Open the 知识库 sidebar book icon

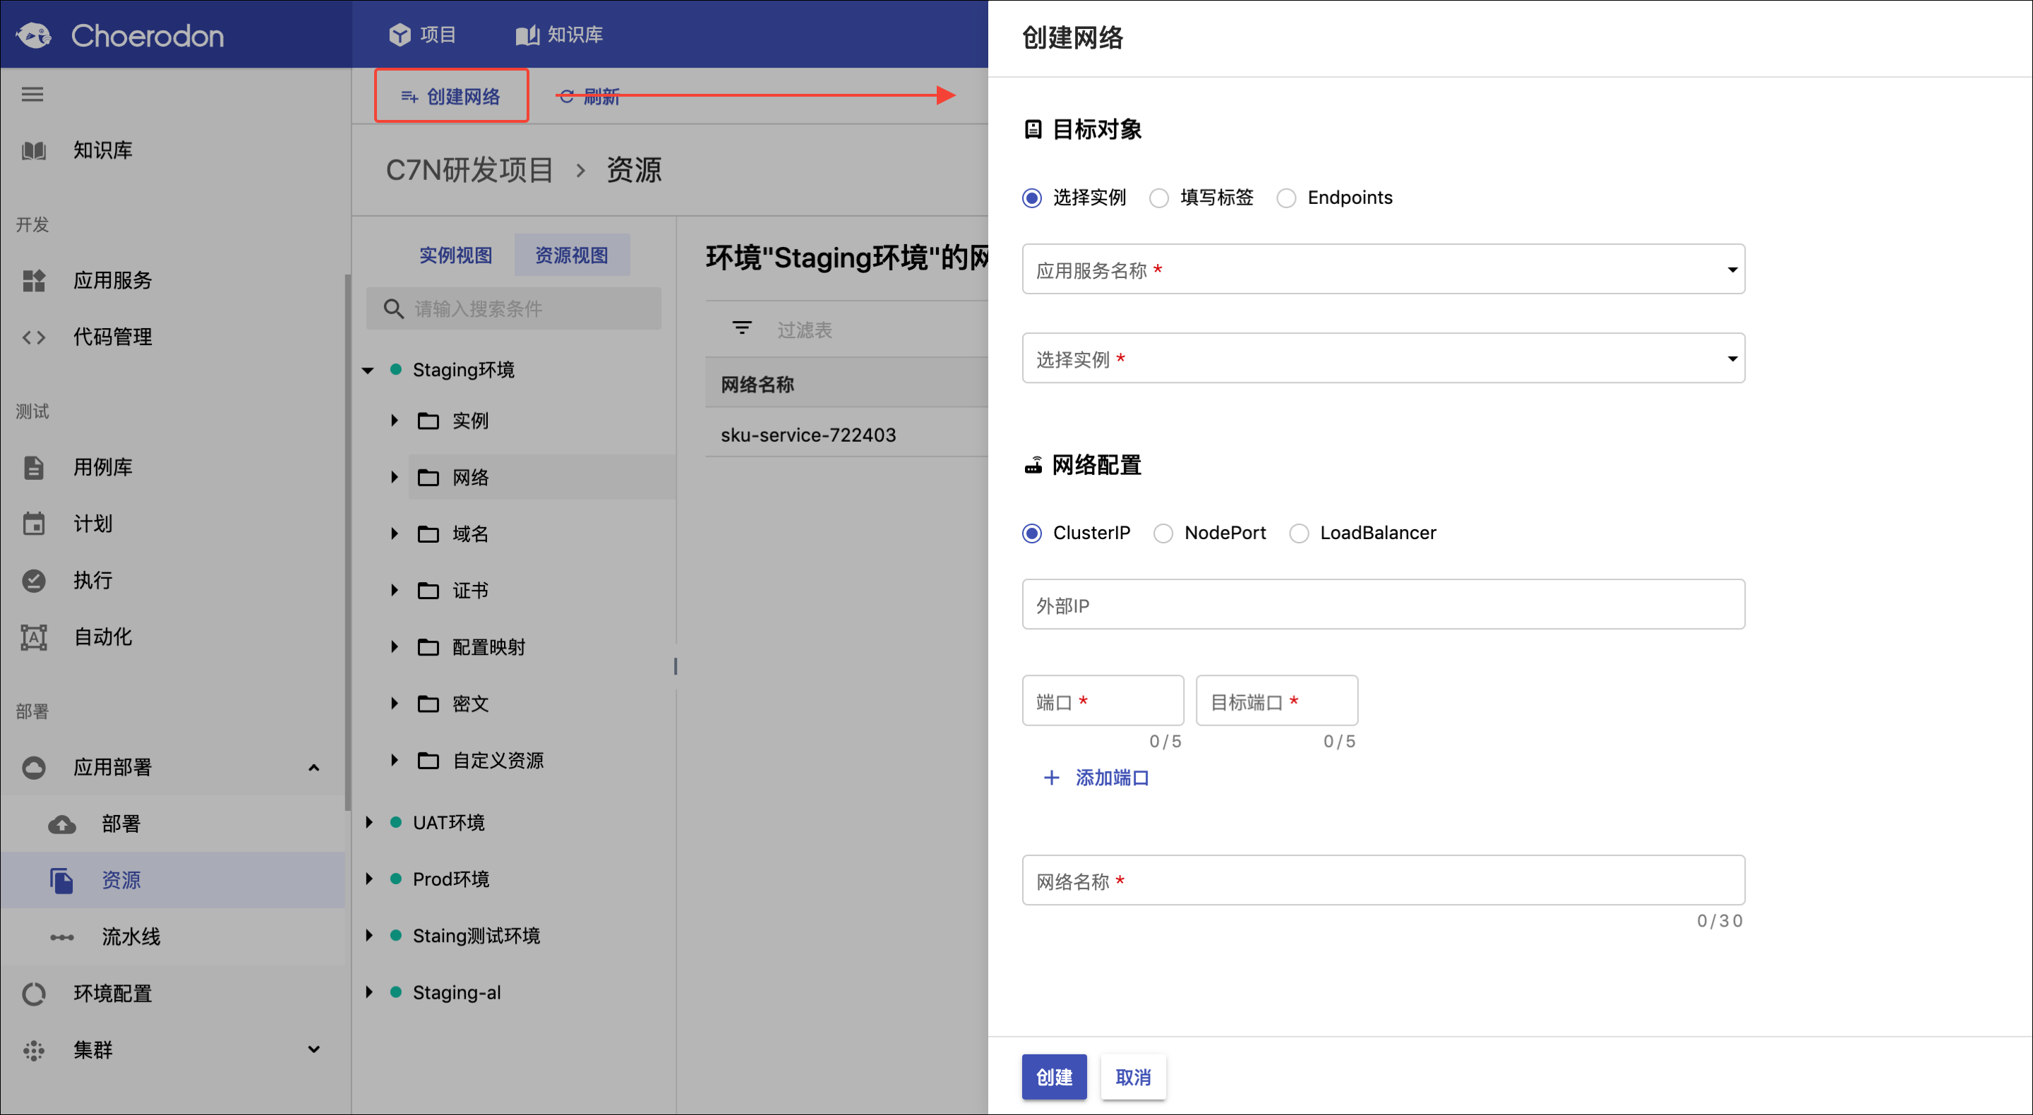tap(34, 151)
